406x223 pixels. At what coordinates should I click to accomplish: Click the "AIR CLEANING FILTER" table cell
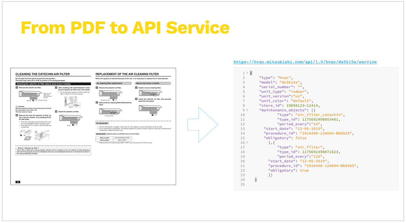[x=122, y=138]
